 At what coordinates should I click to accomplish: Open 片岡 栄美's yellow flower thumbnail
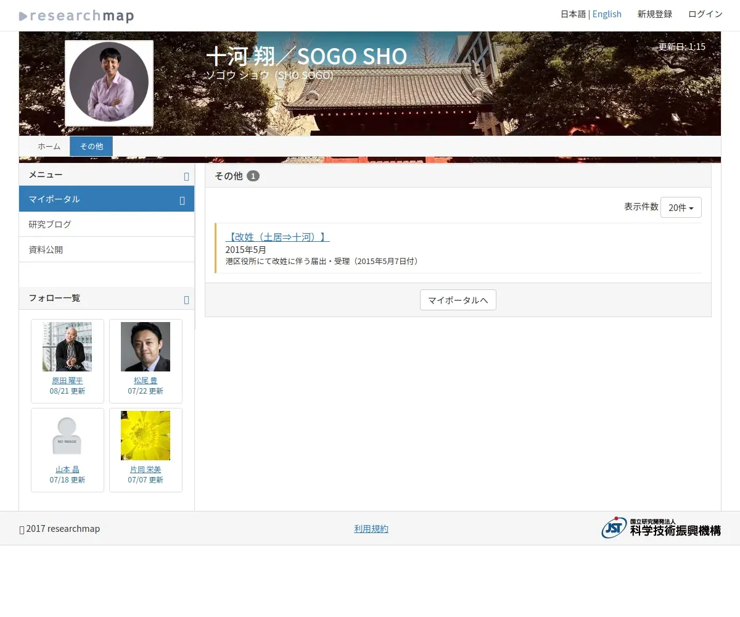point(146,436)
